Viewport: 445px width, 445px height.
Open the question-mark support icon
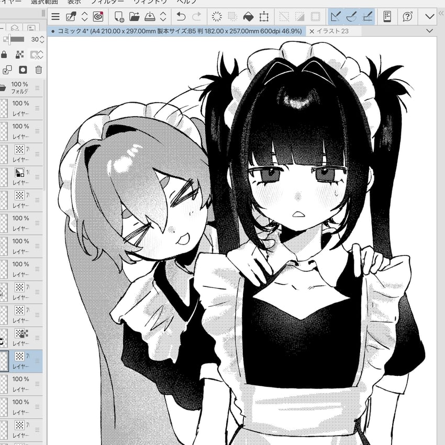(407, 16)
